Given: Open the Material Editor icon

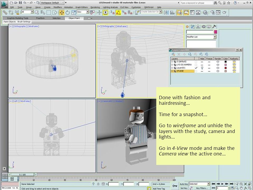Looking at the screenshot, I should tap(205, 13).
